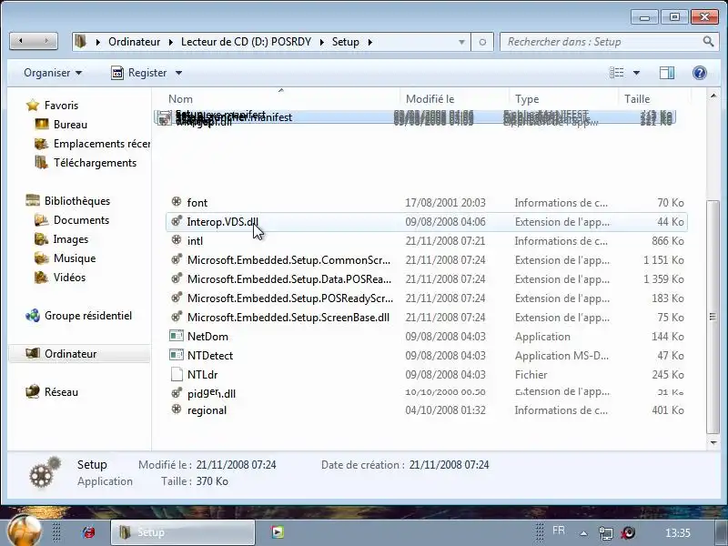Screen dimensions: 728x546
Task: Click the media player taskbar icon
Action: (278, 532)
